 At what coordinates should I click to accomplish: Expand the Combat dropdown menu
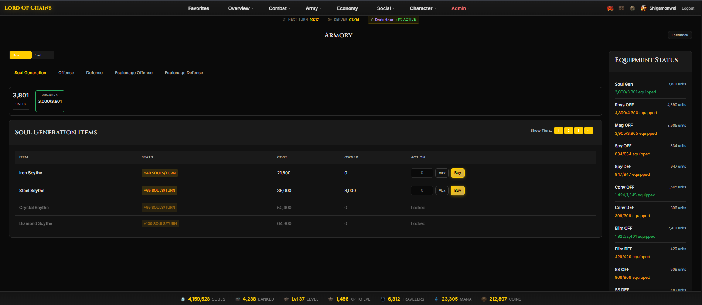279,8
